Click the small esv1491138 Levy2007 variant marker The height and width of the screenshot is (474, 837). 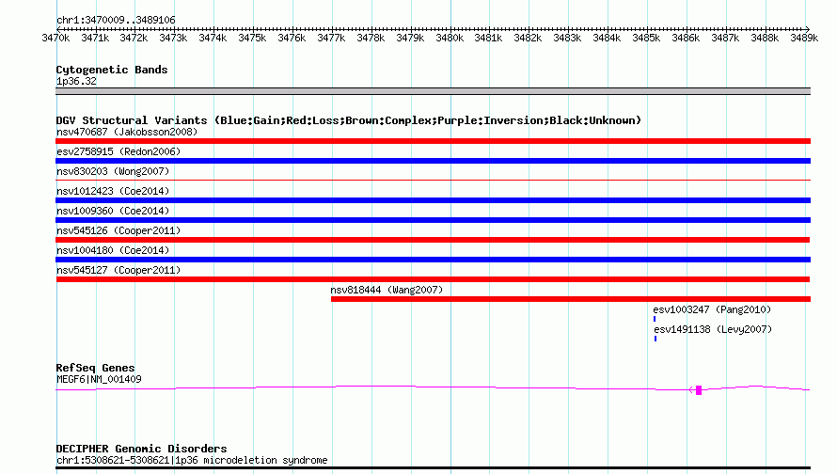655,339
